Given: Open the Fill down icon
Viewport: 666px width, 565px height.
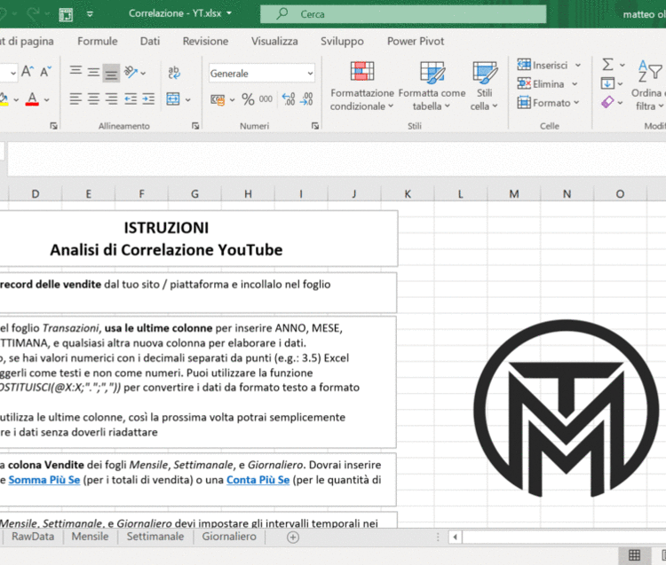Looking at the screenshot, I should tap(607, 83).
